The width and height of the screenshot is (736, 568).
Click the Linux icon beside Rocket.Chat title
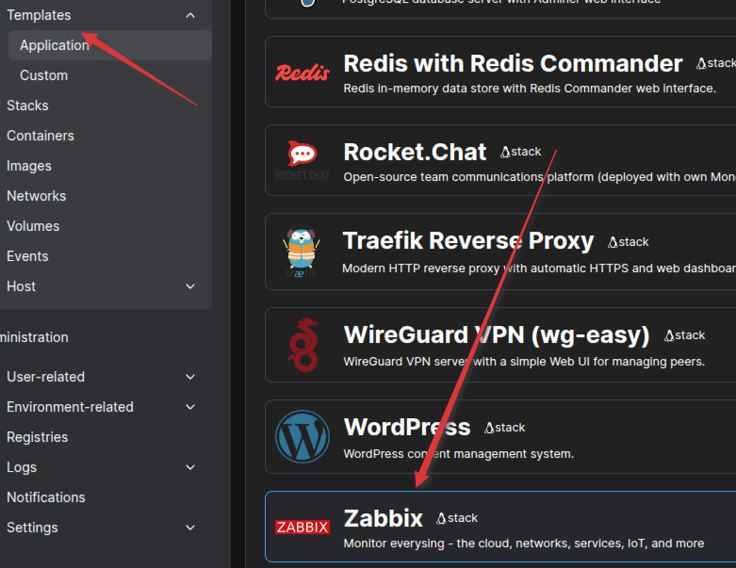tap(505, 152)
